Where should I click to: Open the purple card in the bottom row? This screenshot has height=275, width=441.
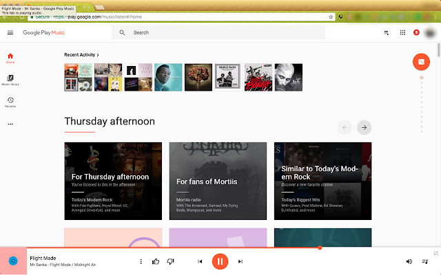click(218, 237)
